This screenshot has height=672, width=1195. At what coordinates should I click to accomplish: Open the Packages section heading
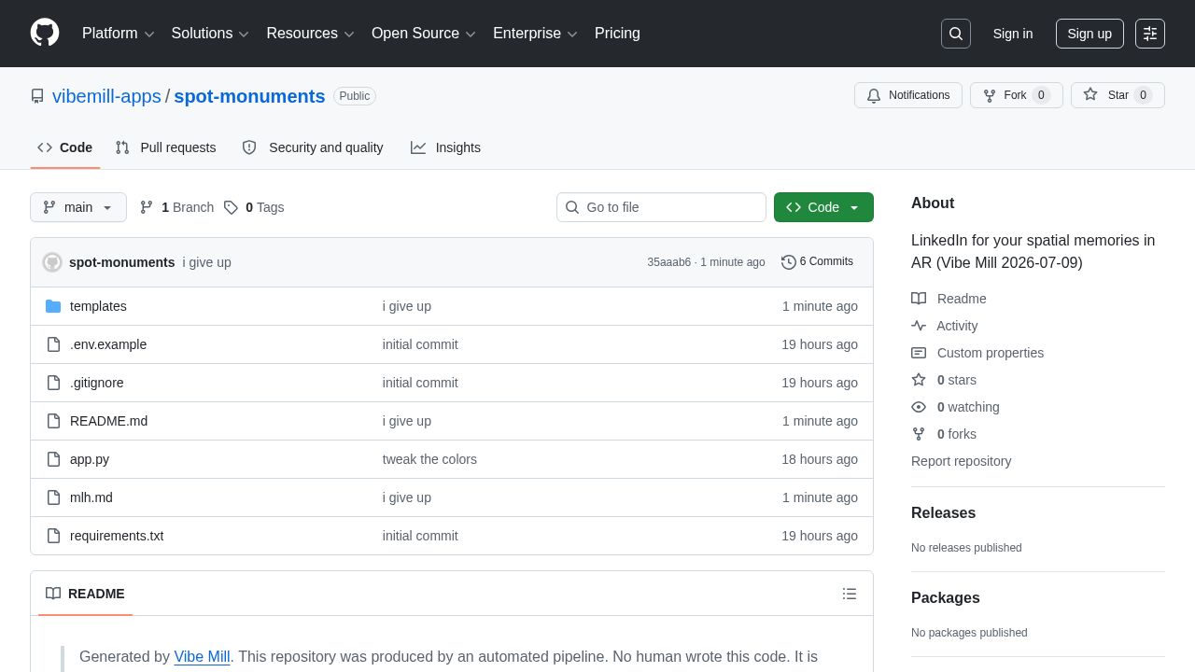(x=946, y=598)
